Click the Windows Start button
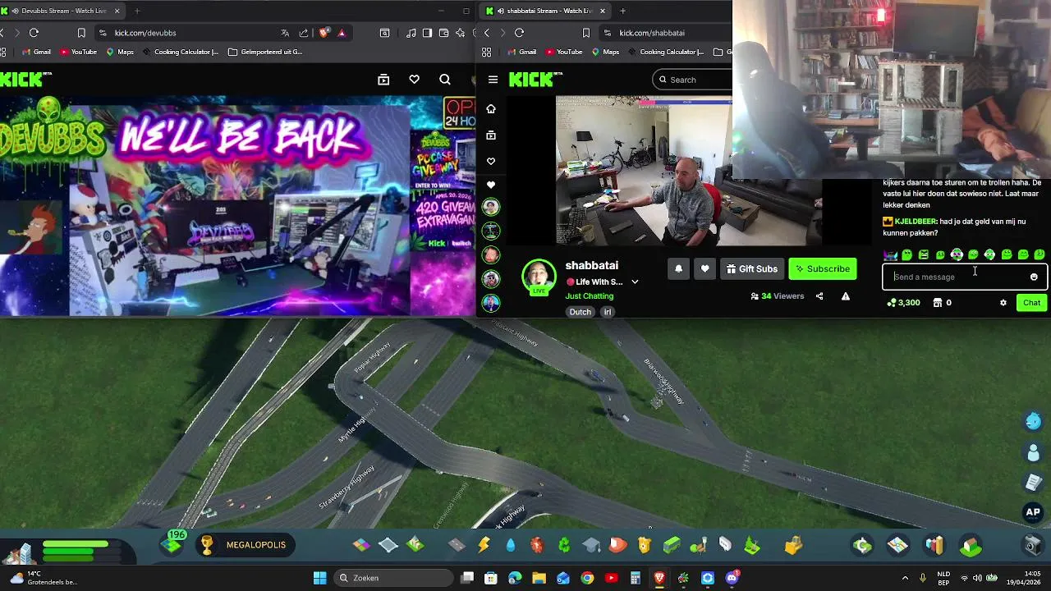The height and width of the screenshot is (591, 1051). [x=319, y=578]
